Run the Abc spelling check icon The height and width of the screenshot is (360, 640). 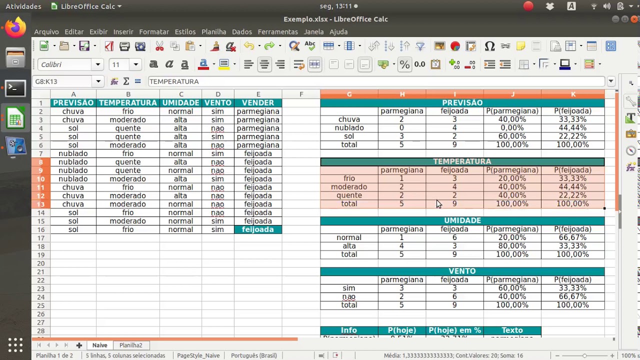(x=310, y=46)
